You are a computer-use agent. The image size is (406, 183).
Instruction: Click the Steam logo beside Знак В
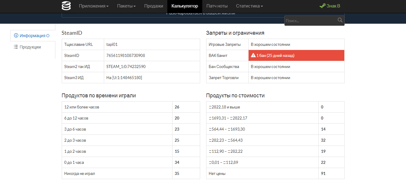pos(322,6)
